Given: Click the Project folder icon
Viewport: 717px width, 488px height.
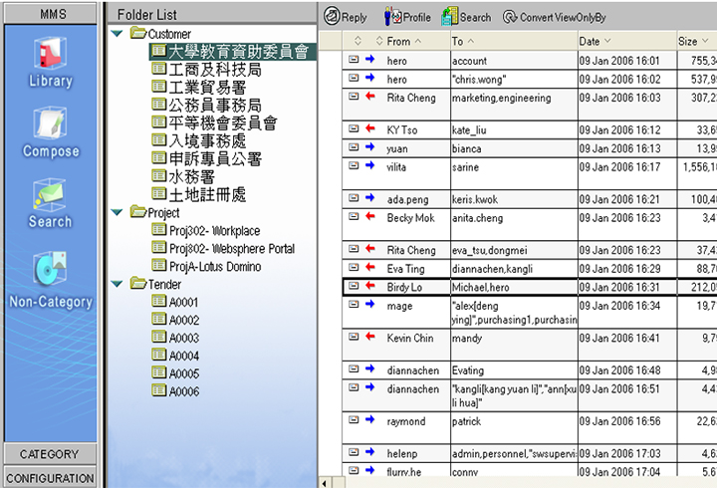Looking at the screenshot, I should point(137,212).
